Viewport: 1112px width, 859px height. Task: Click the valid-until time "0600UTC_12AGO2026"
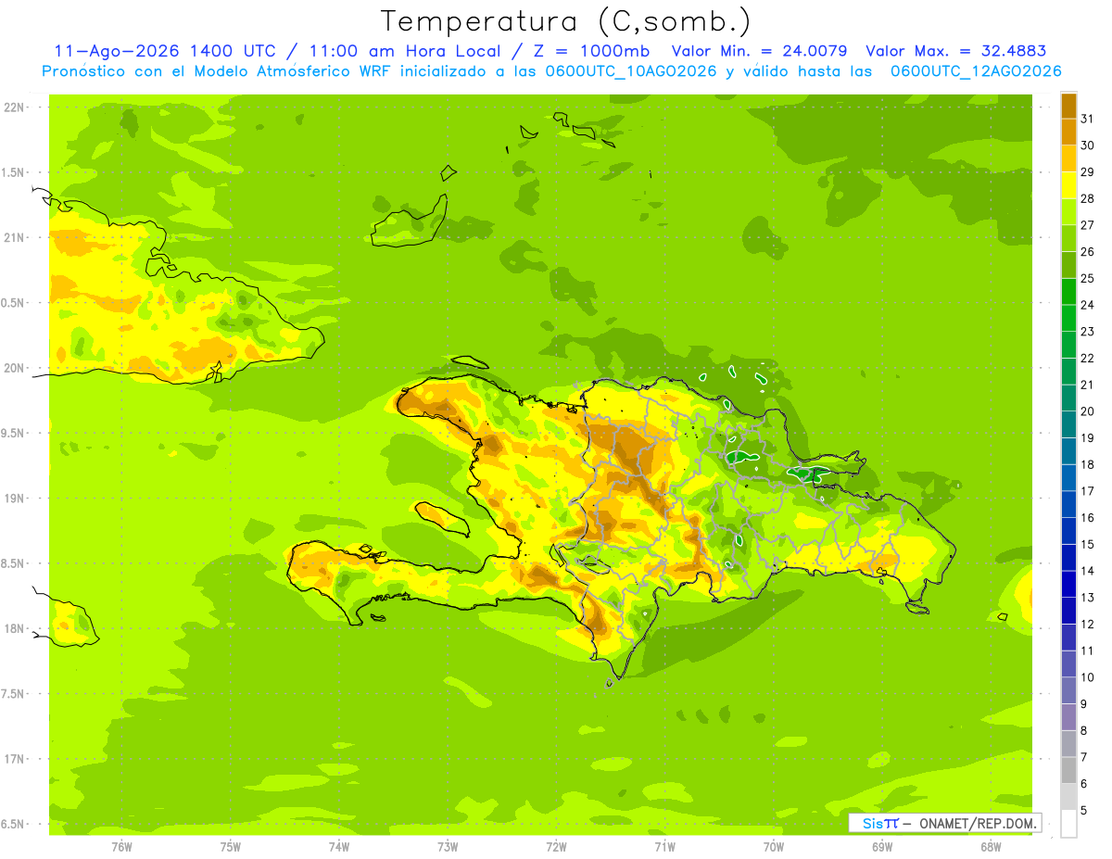(976, 71)
